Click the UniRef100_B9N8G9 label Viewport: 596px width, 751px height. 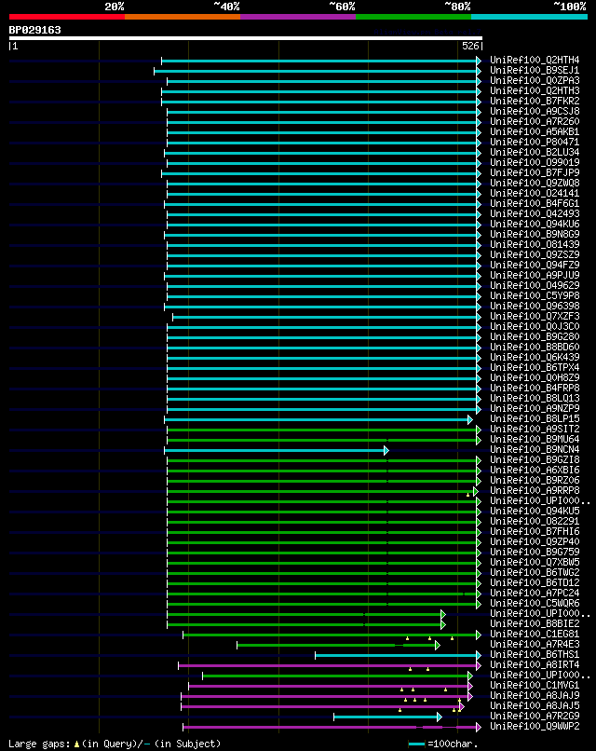535,234
